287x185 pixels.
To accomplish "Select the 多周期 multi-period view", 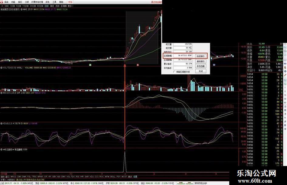I will (63, 6).
